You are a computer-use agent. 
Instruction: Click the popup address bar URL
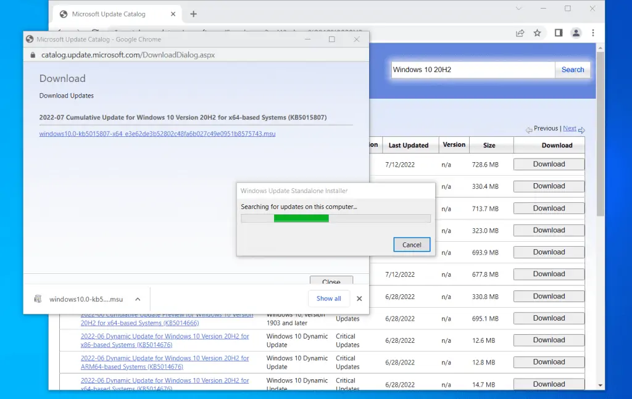(x=128, y=55)
